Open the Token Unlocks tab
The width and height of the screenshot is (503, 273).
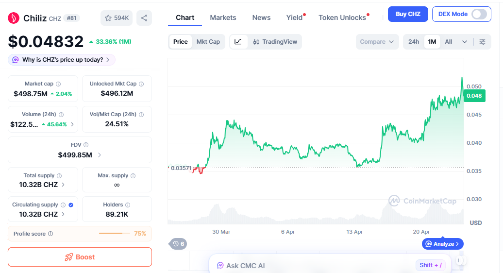(342, 17)
